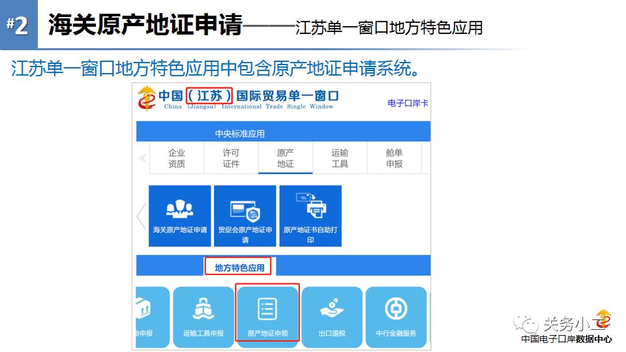
Task: Select 企业资质 tab
Action: pos(177,158)
